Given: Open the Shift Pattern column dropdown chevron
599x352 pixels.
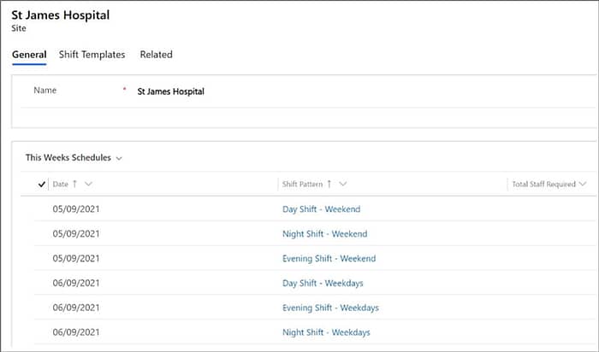Looking at the screenshot, I should (342, 184).
